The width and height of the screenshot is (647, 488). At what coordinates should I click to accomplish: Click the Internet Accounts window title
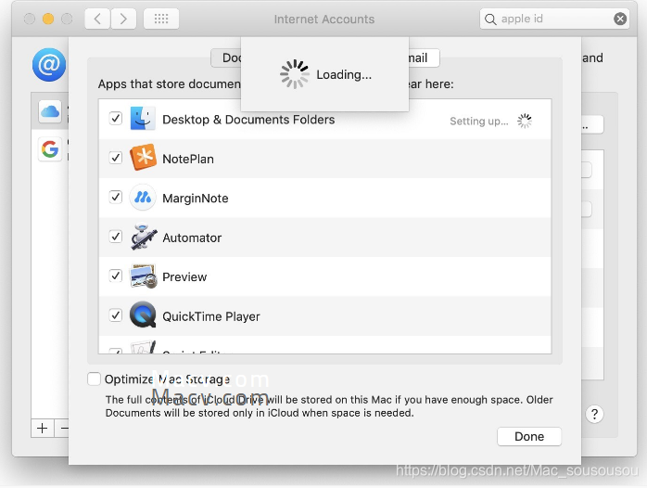pos(324,19)
